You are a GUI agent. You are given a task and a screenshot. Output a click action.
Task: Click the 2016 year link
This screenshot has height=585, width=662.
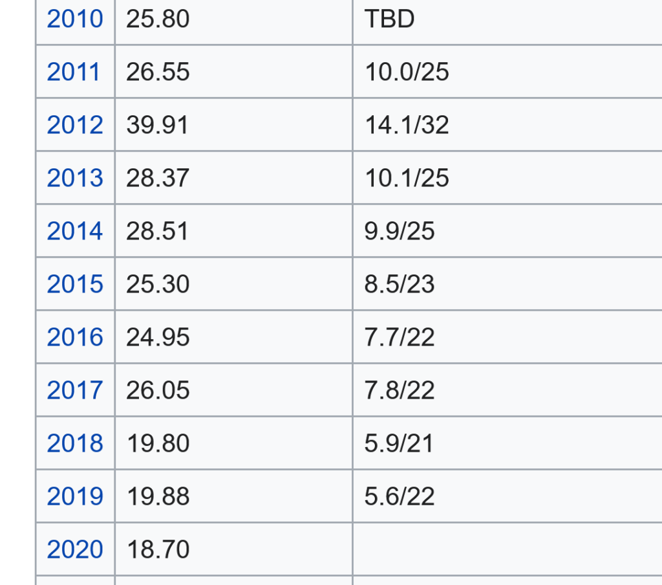(75, 337)
